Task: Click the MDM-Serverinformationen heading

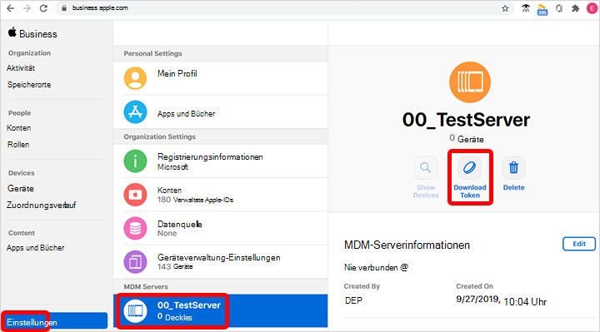Action: 407,245
